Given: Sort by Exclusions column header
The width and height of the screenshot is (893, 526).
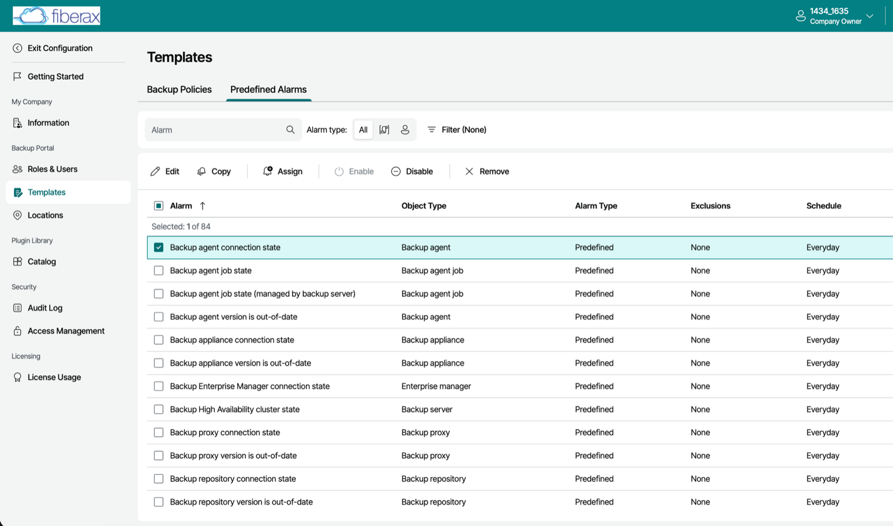Looking at the screenshot, I should click(x=710, y=206).
